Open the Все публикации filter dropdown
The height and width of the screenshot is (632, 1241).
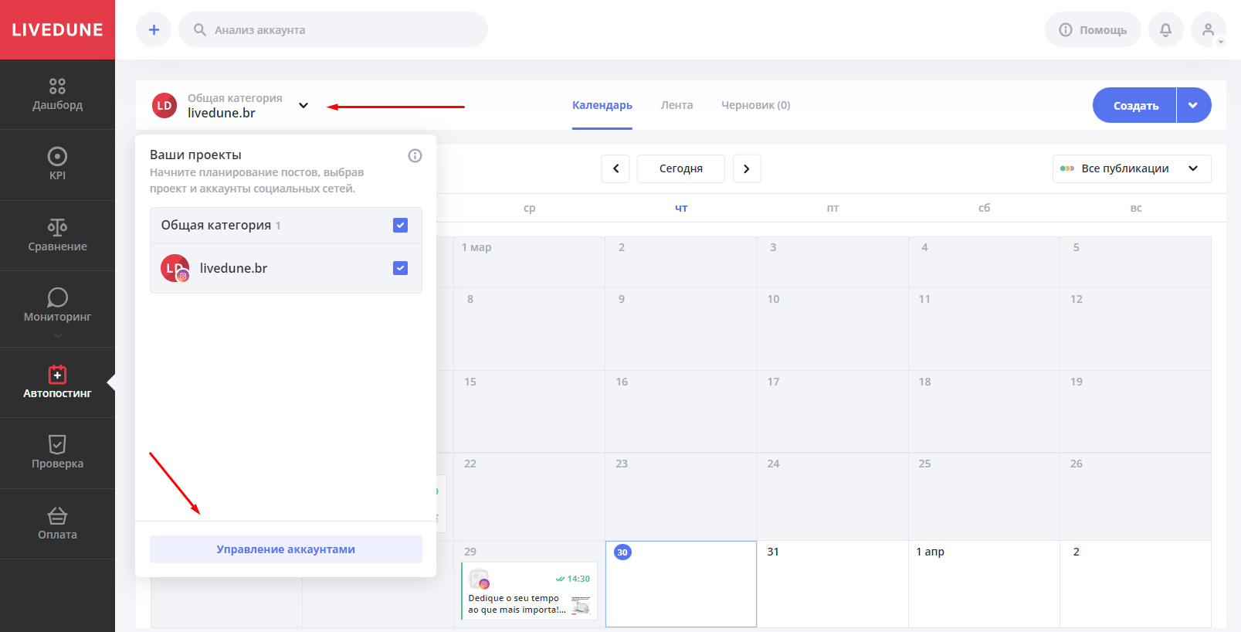(x=1131, y=168)
